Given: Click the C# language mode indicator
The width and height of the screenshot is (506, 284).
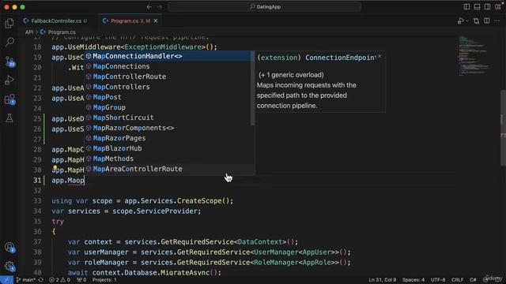Looking at the screenshot, I should (473, 280).
